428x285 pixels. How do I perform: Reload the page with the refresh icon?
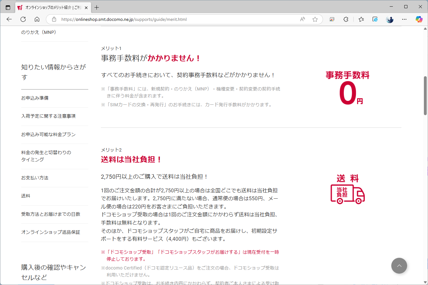pyautogui.click(x=23, y=19)
